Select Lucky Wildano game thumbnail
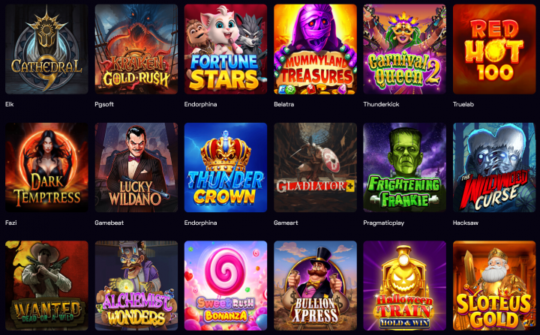The width and height of the screenshot is (540, 335). pos(136,168)
